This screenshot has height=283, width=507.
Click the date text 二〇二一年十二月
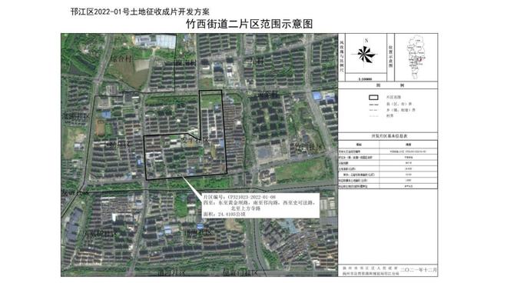coord(419,270)
